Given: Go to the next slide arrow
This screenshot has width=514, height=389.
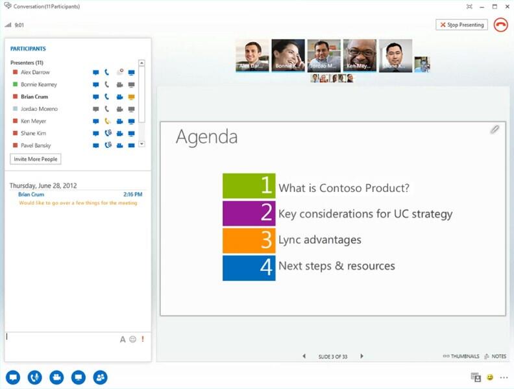Looking at the screenshot, I should coord(361,356).
